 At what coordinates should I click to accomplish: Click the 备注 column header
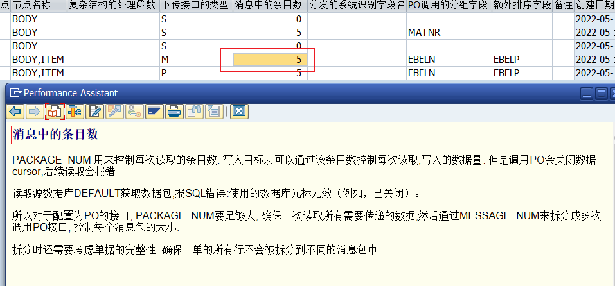pyautogui.click(x=563, y=6)
